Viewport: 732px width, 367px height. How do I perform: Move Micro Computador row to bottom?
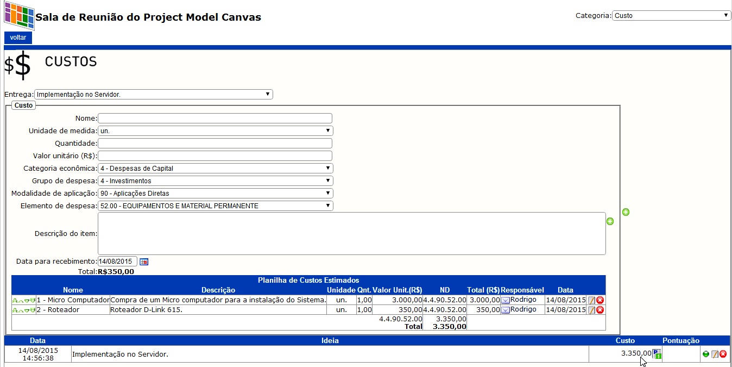[x=33, y=300]
